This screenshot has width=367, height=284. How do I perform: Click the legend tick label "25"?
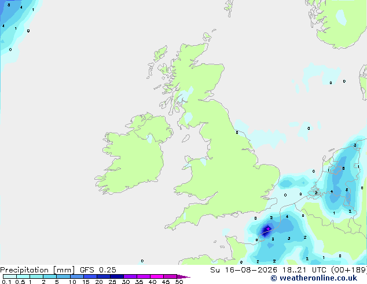[112, 282]
